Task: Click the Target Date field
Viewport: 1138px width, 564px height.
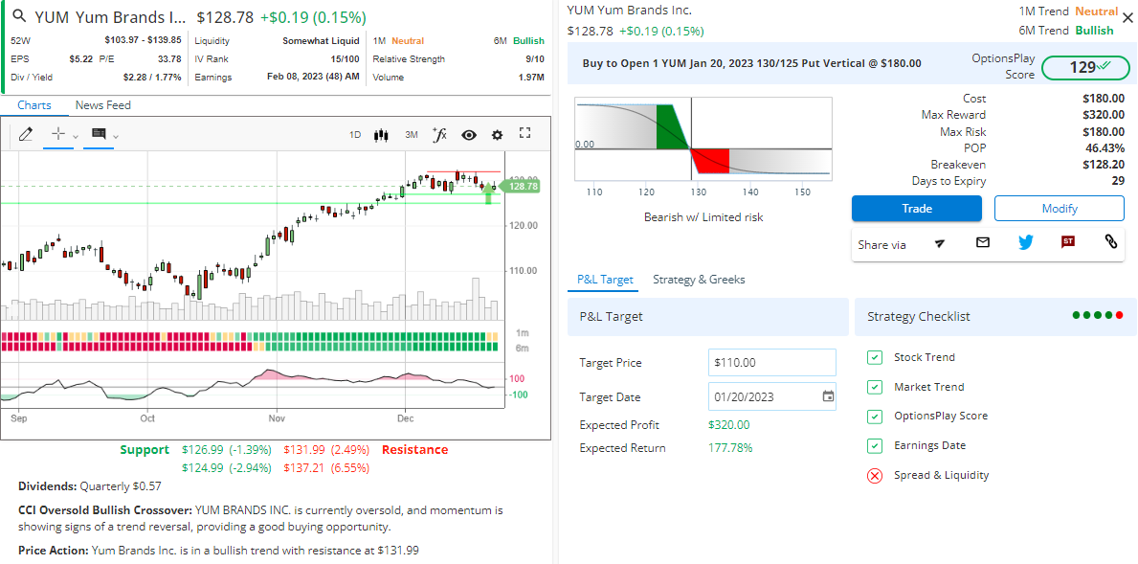Action: coord(772,396)
